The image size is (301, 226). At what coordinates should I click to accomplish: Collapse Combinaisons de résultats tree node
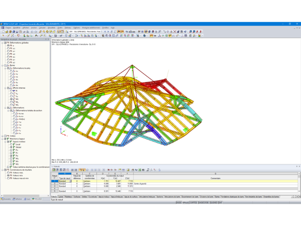tap(3, 170)
